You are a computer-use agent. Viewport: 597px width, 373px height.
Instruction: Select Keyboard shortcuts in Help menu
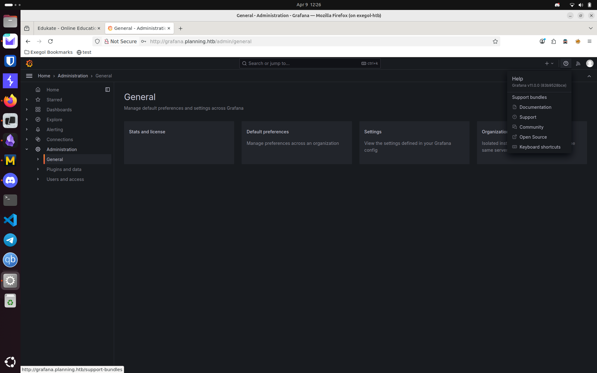click(x=539, y=147)
